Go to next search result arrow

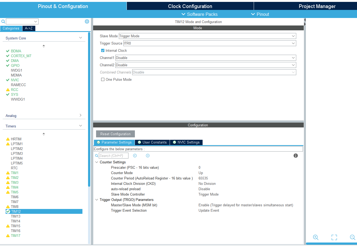pos(148,156)
